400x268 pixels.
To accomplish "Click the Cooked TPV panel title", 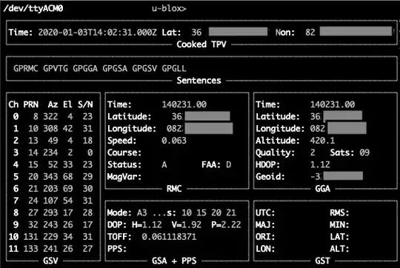I will coord(201,44).
